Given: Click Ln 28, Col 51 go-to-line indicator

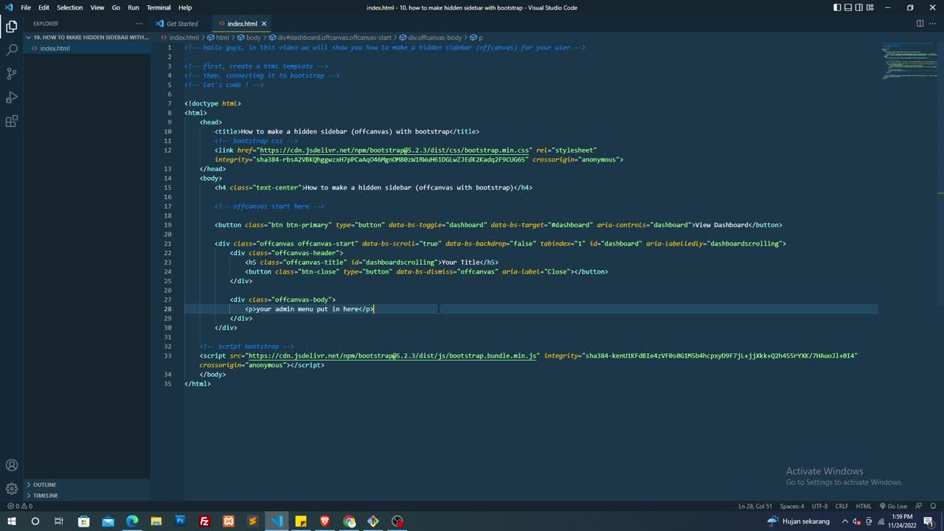Looking at the screenshot, I should point(755,506).
